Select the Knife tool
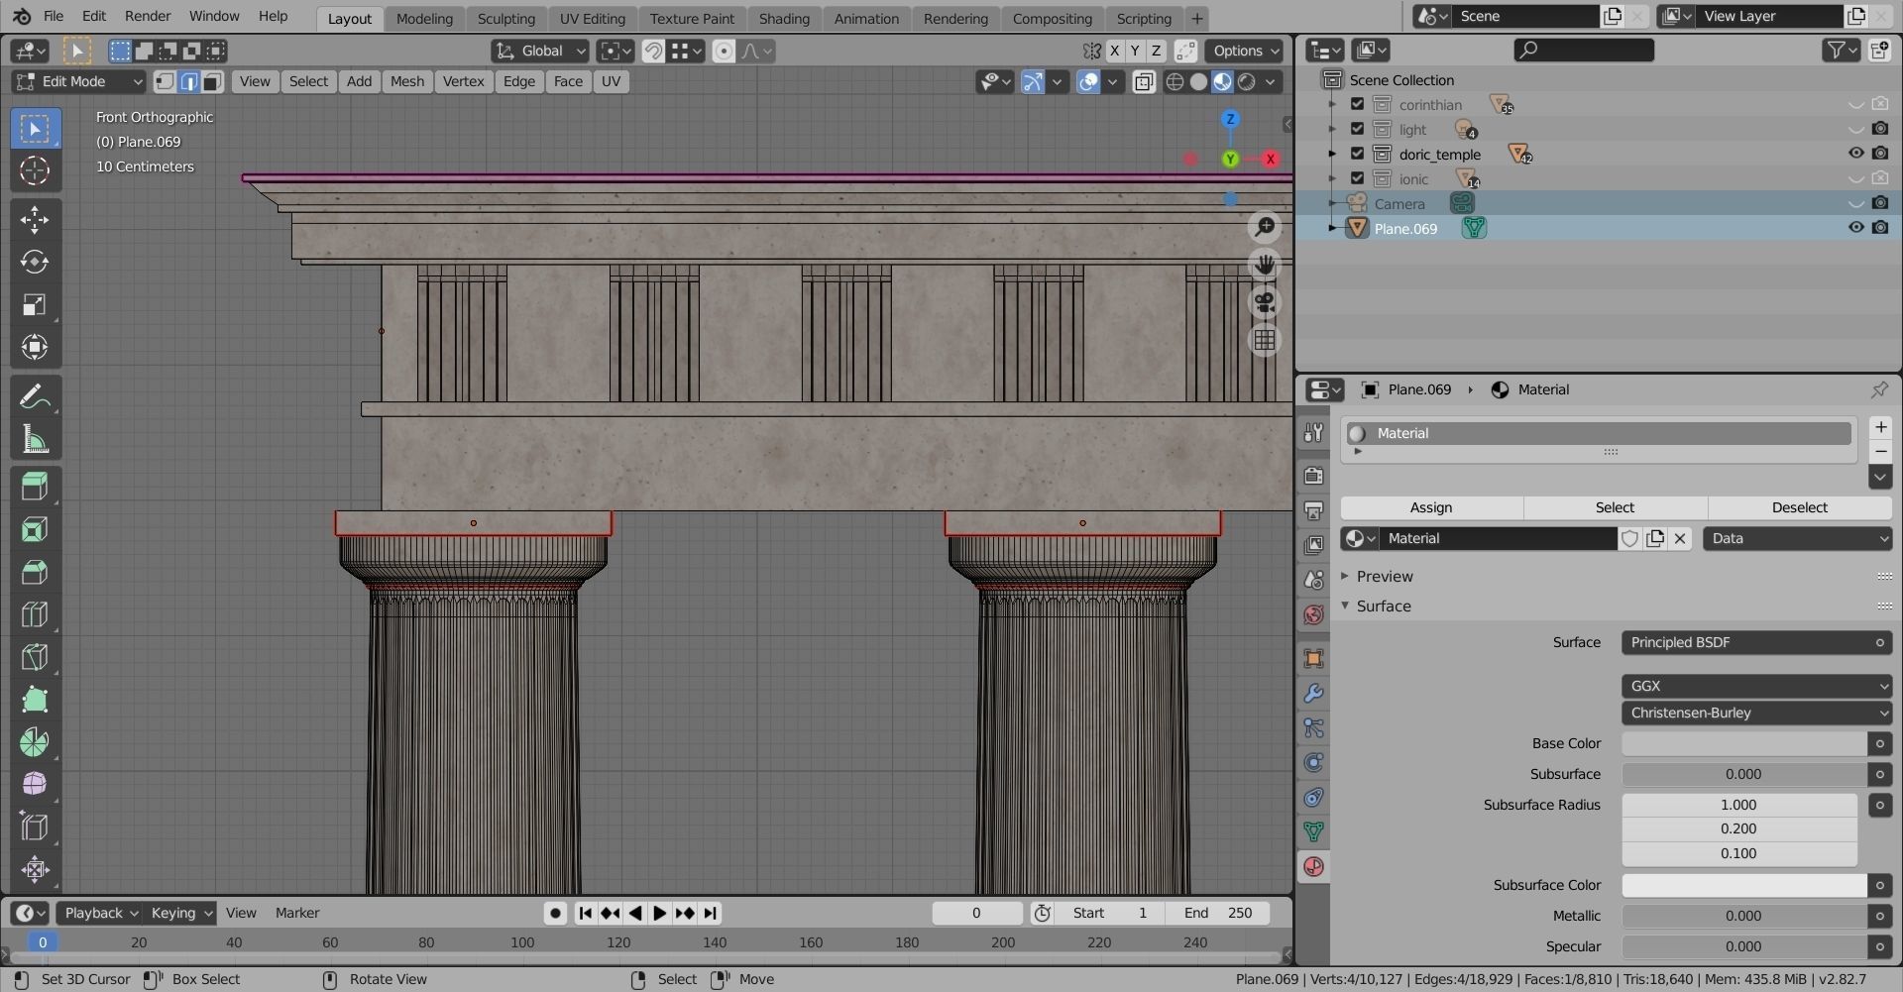 tap(35, 657)
